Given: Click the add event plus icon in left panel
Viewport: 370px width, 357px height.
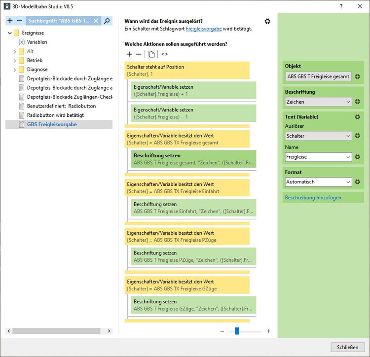Looking at the screenshot, I should point(10,21).
